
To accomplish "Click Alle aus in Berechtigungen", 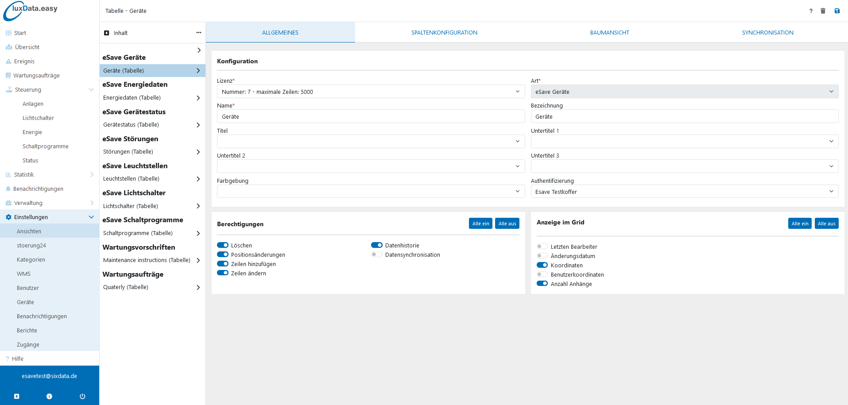I will 507,224.
